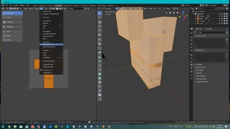Select the Annotate tool in UV editor
230x129 pixels.
pos(12,27)
